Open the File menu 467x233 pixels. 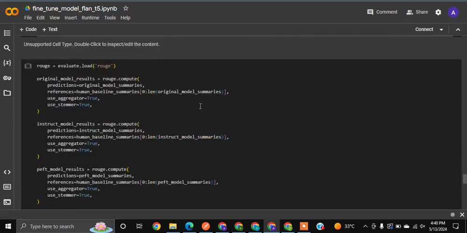28,18
